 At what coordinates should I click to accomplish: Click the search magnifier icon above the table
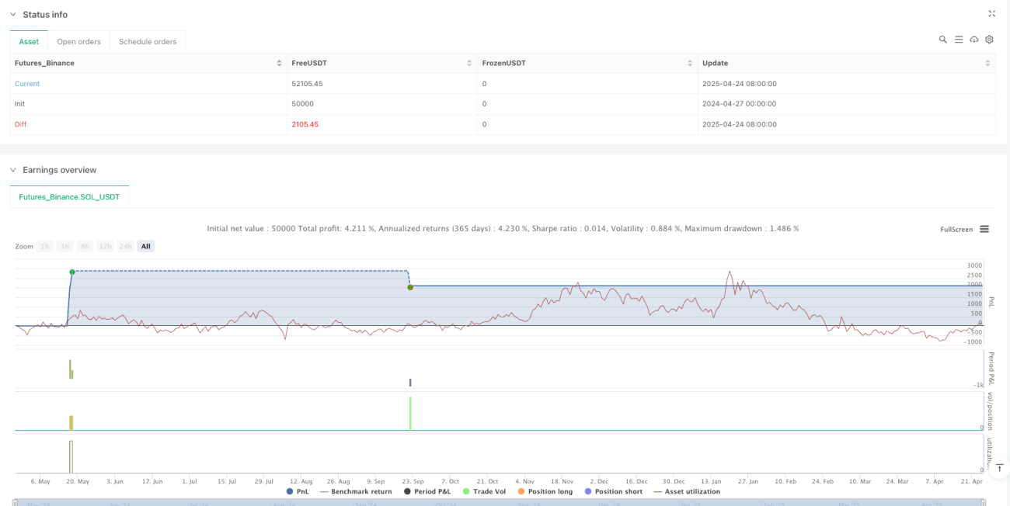[942, 40]
